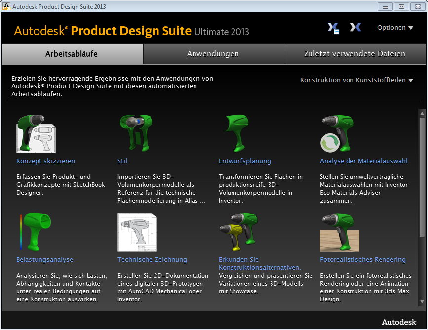Image resolution: width=428 pixels, height=330 pixels.
Task: Click the Belastungsanalyse stress analysis icon
Action: [33, 232]
